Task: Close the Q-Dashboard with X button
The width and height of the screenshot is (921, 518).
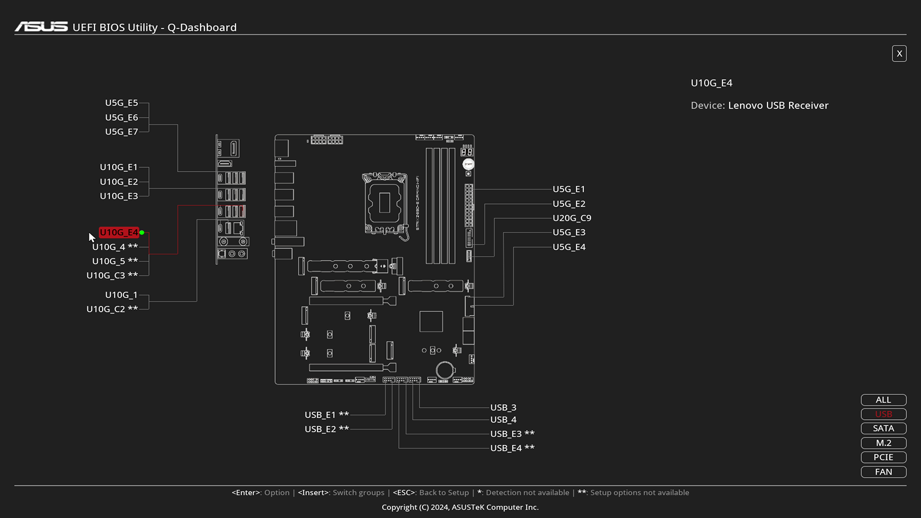Action: (x=899, y=54)
